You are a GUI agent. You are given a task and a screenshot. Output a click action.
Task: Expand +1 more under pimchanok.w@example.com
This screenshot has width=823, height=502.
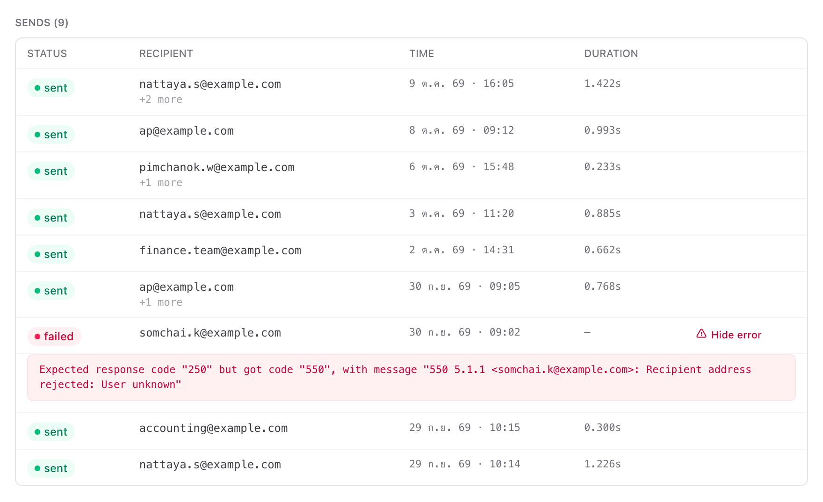click(161, 183)
